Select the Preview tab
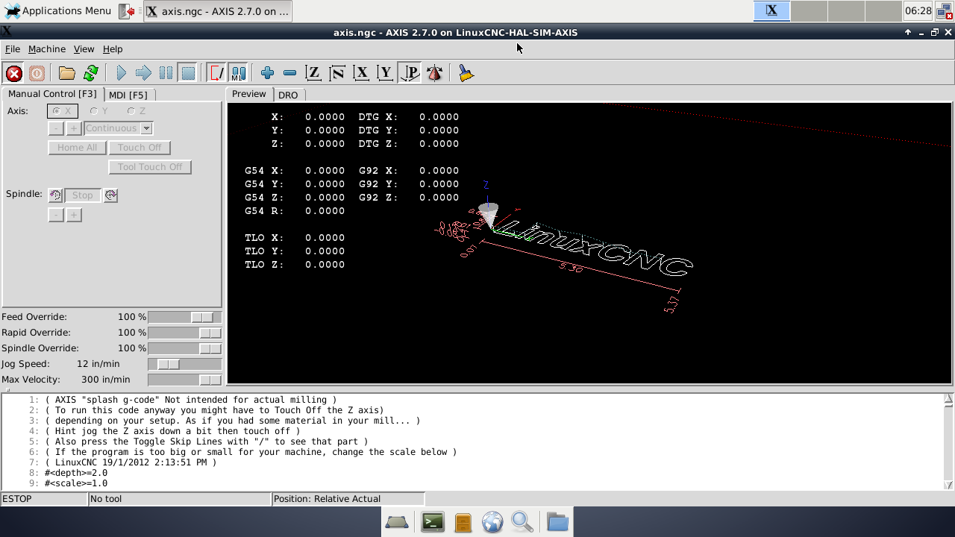Viewport: 955px width, 537px height. point(248,94)
